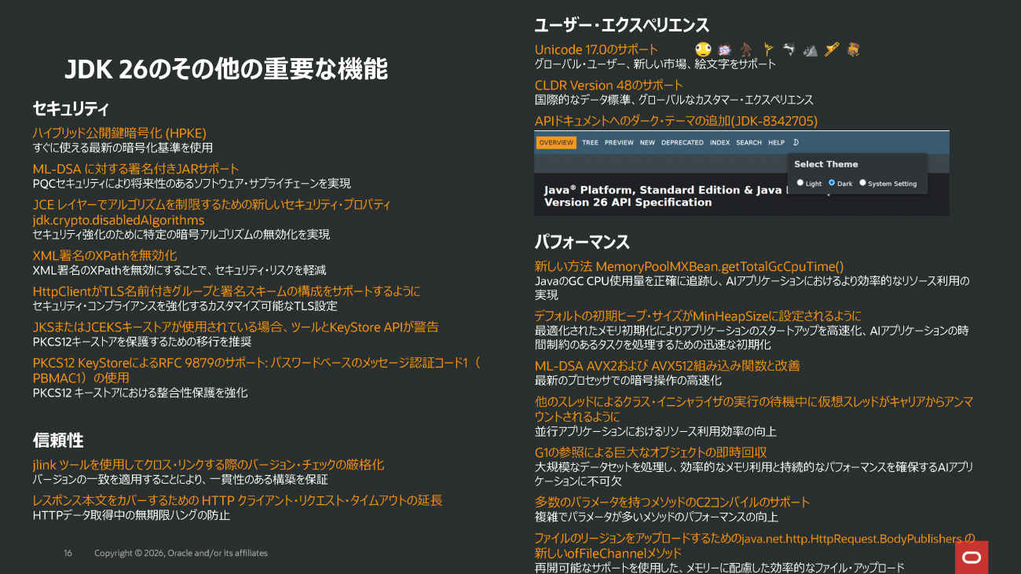This screenshot has height=574, width=1021.
Task: Click the ballet dancer emoji
Action: [768, 49]
